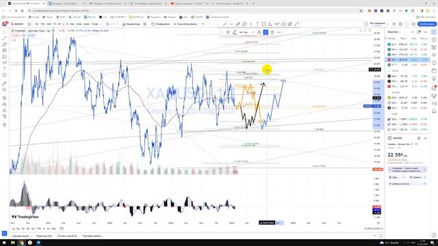Open the Торговая панель tab
Screen dimensions: 438x246
92,236
